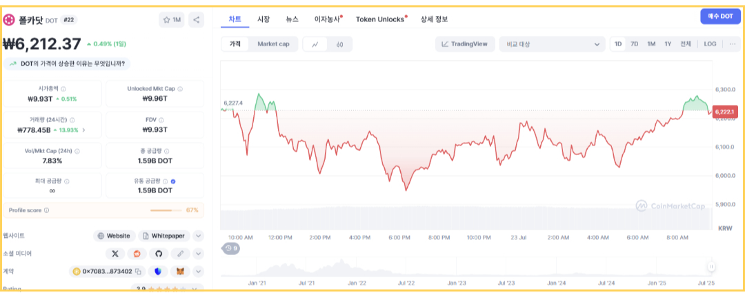Click the MetaMask fox icon

tap(181, 272)
